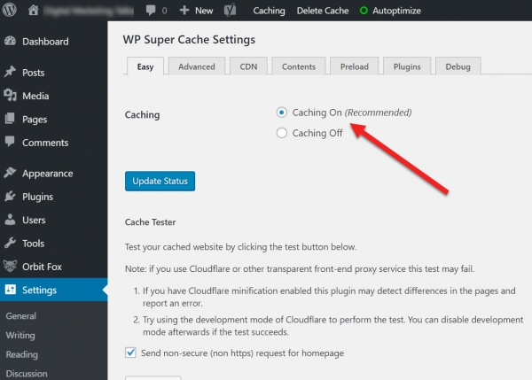Click the Posts pushpin icon

pos(10,72)
